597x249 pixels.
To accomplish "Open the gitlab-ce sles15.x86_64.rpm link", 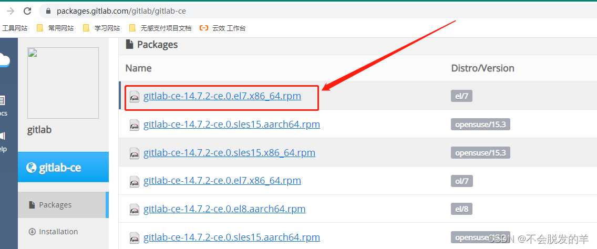I will pyautogui.click(x=230, y=153).
